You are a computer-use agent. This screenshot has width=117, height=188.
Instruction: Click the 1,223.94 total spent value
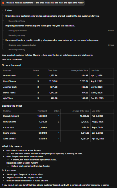(x=53, y=76)
